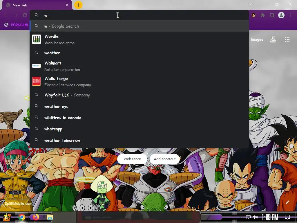The height and width of the screenshot is (223, 297).
Task: Open the Chrome profile avatar
Action: pos(281,15)
